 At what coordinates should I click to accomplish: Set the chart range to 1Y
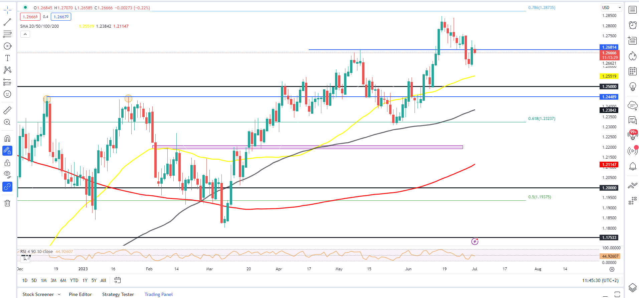pyautogui.click(x=85, y=280)
